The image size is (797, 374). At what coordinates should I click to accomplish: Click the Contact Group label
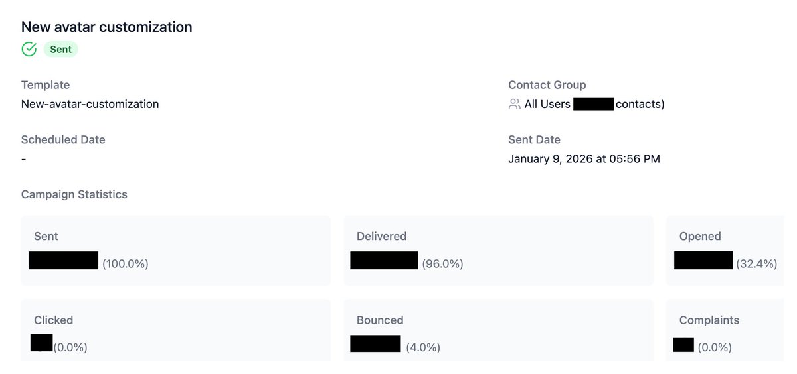(x=547, y=85)
